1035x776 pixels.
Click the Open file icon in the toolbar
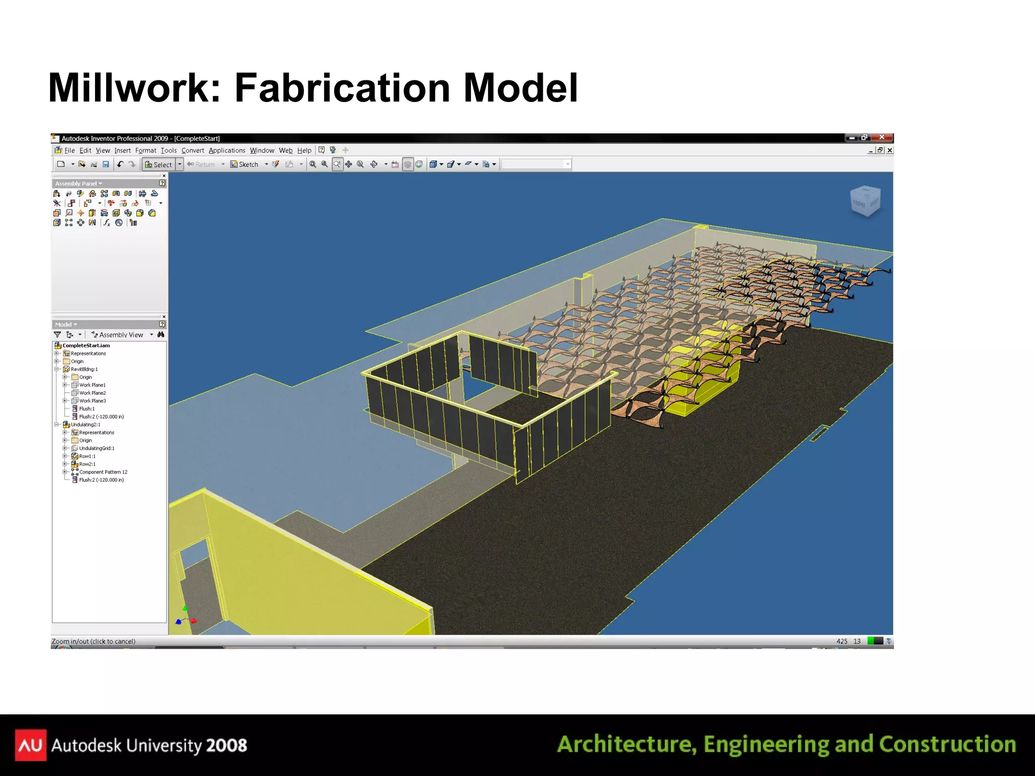pos(81,164)
